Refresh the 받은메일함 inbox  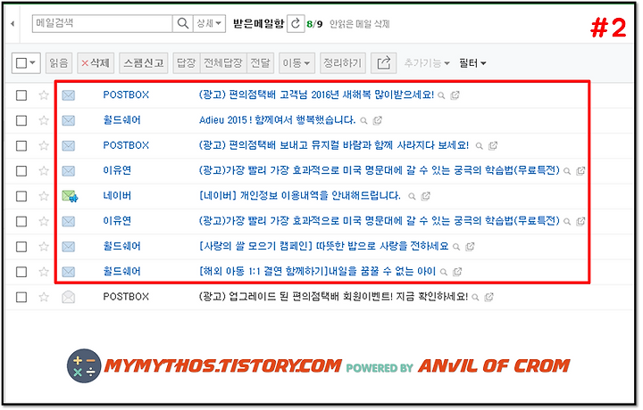[296, 24]
